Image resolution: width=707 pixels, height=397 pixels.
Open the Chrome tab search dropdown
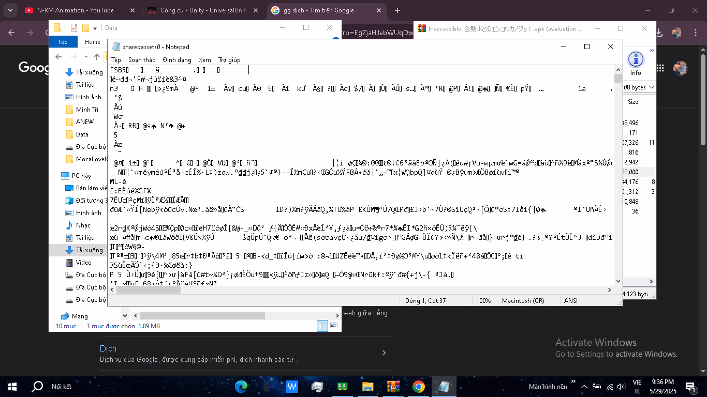pos(11,10)
